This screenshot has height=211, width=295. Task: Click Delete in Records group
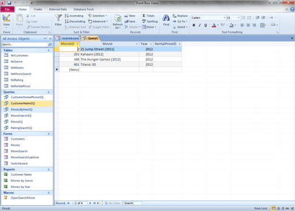click(x=132, y=27)
